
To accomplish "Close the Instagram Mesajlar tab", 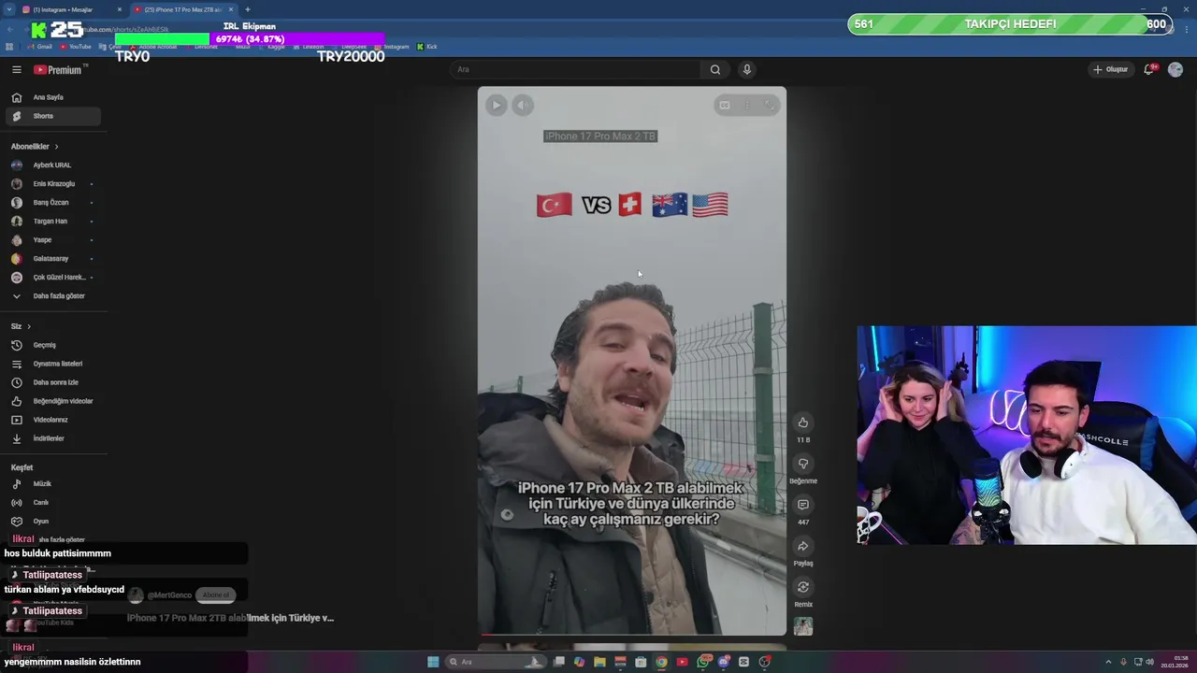I will [120, 9].
